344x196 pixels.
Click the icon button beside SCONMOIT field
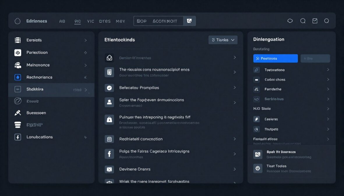pyautogui.click(x=189, y=21)
